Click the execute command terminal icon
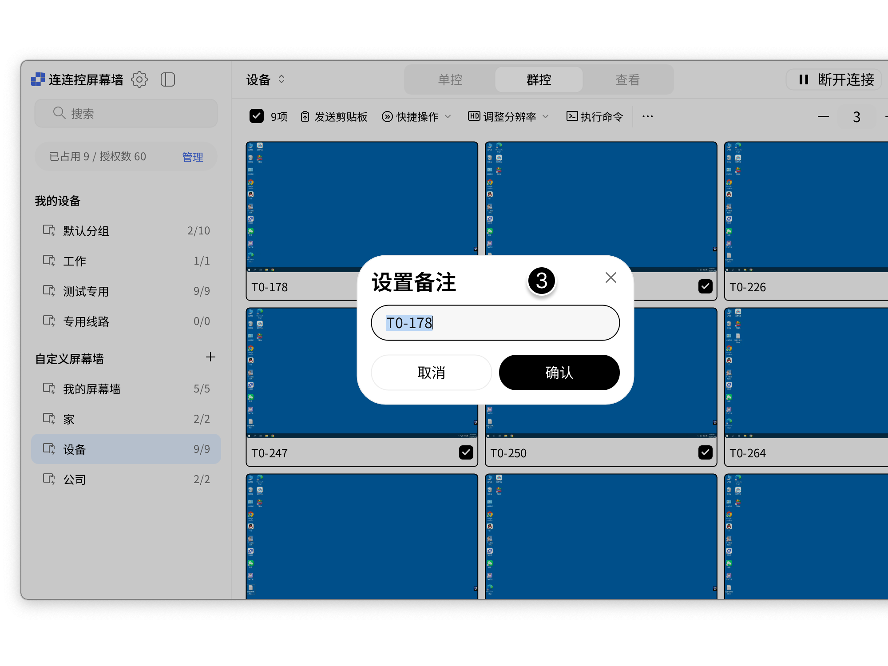This screenshot has height=666, width=888. pos(572,116)
